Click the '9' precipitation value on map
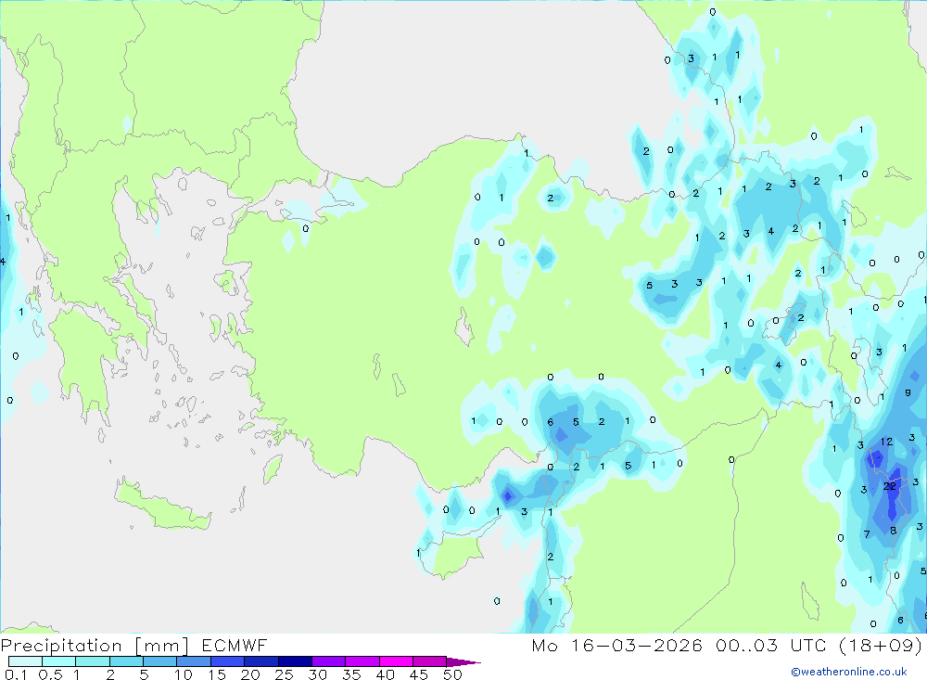Screen dimensions: 927x680 [908, 392]
